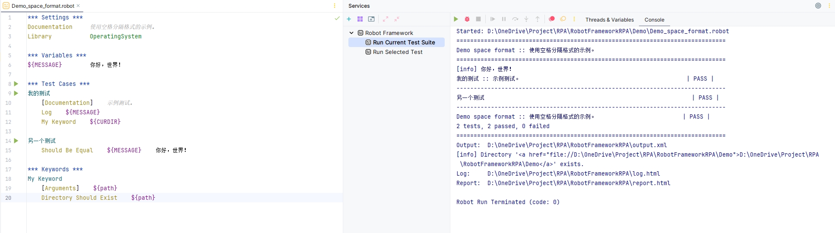Click the Step Out up-arrow icon
Image resolution: width=835 pixels, height=233 pixels.
[x=538, y=19]
